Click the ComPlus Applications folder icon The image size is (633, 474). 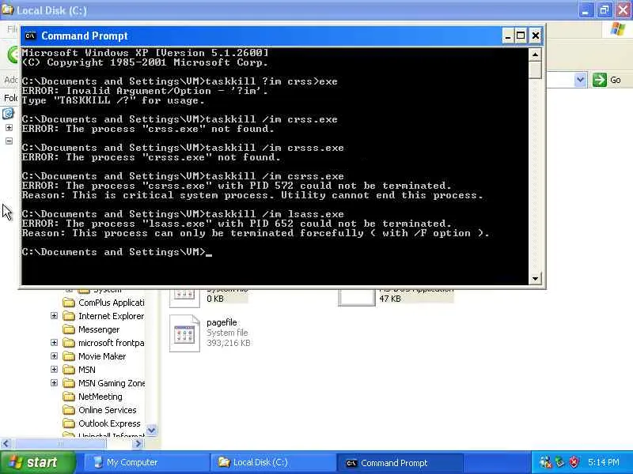(69, 303)
